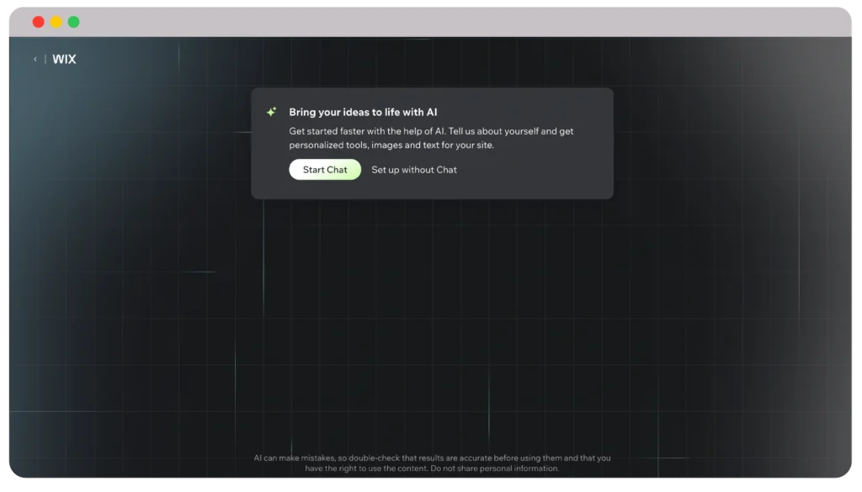Click the word Chat in Start Chat button
This screenshot has height=492, width=862.
coord(337,170)
